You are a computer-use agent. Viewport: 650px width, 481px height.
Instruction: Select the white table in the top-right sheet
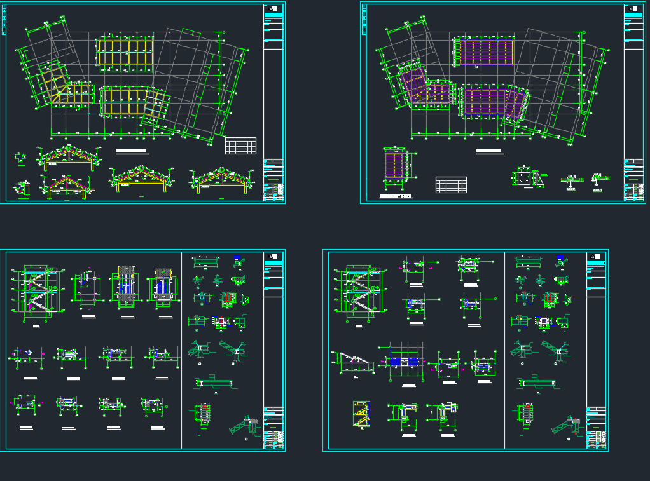click(x=451, y=185)
